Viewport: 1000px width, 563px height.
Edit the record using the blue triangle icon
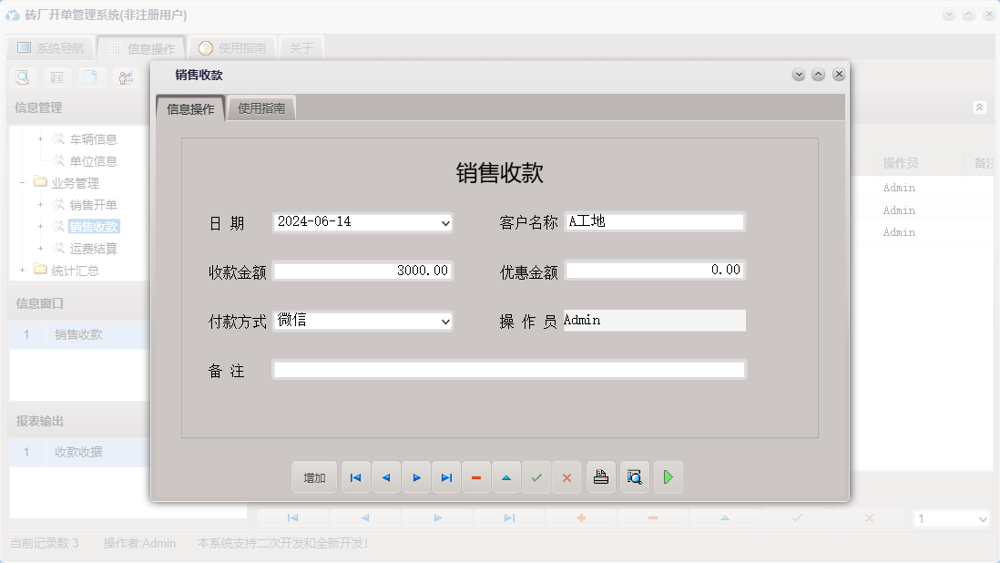pos(506,476)
